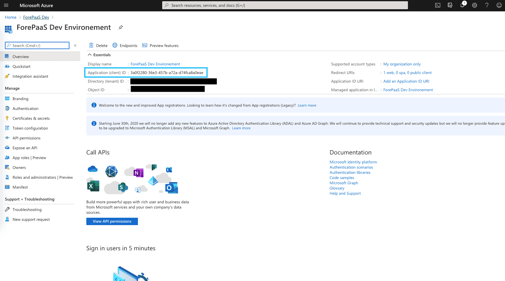Open managed application ForePaaS Dev Environement link
This screenshot has width=505, height=281.
[x=408, y=90]
